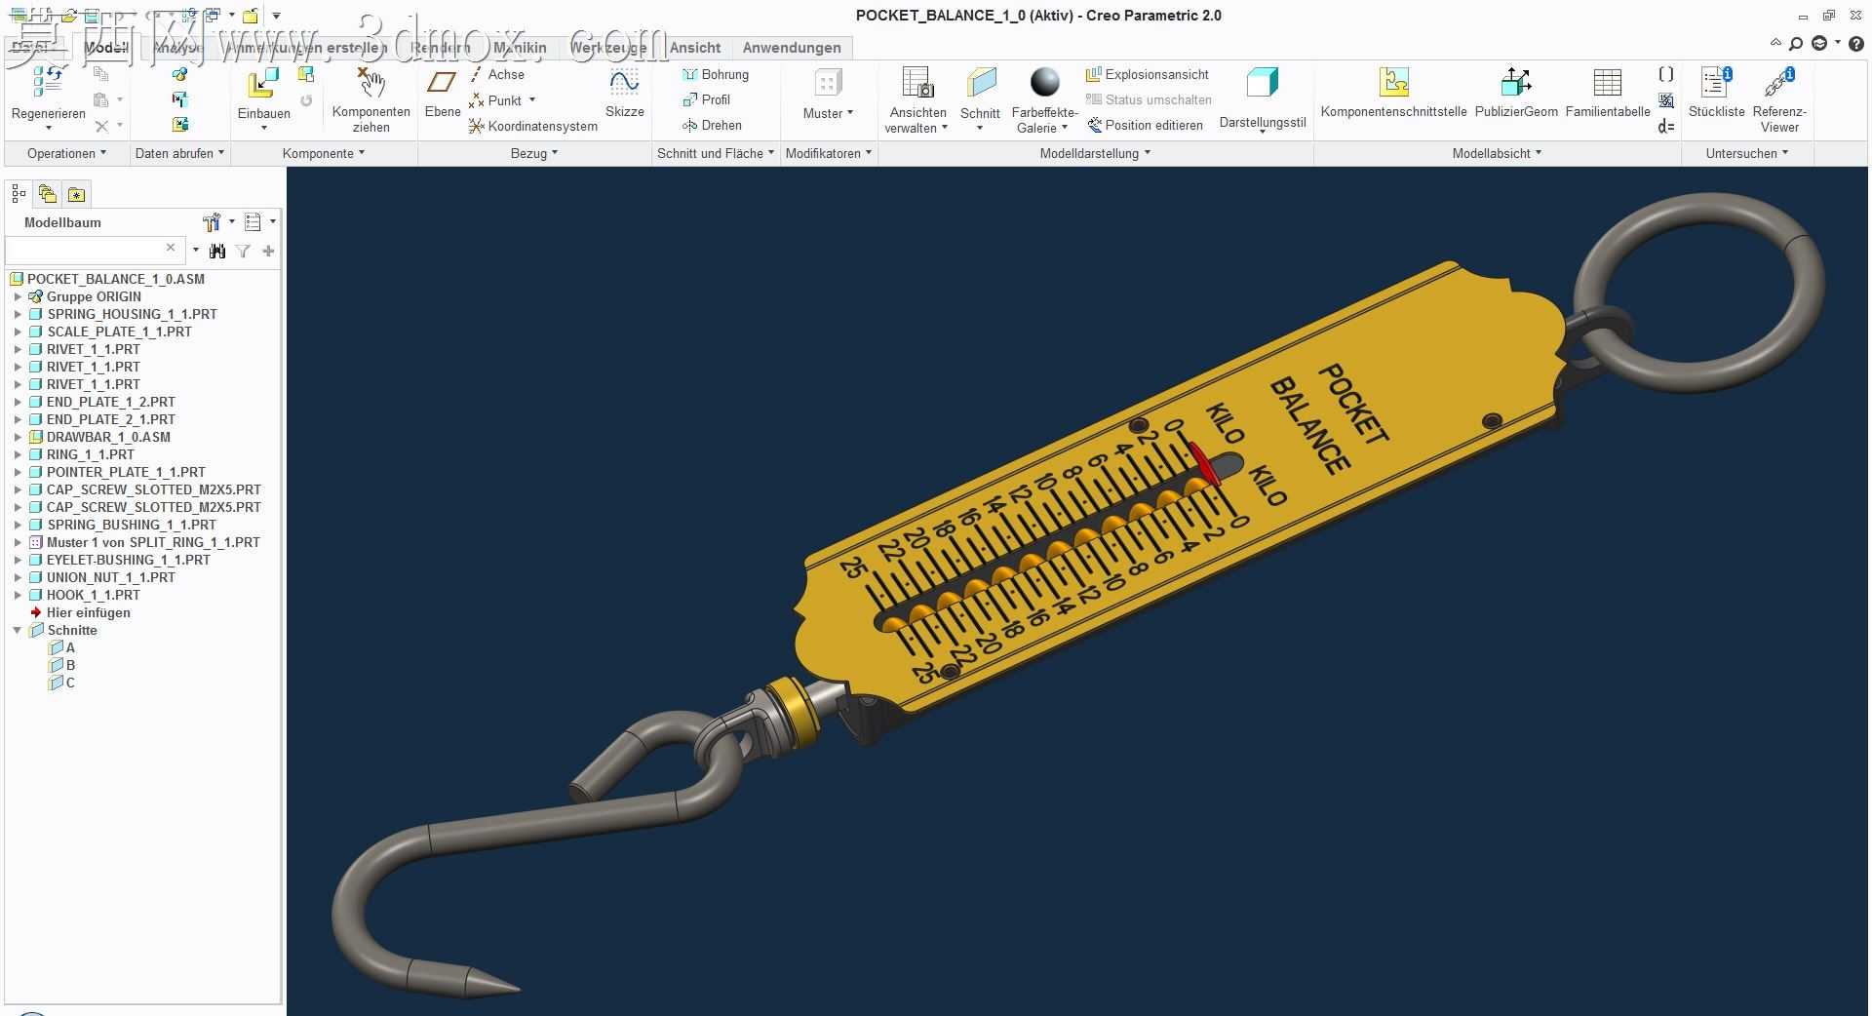Click the model tree display list icon

pyautogui.click(x=253, y=222)
